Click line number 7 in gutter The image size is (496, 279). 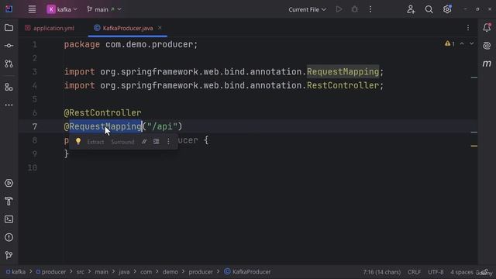point(34,126)
